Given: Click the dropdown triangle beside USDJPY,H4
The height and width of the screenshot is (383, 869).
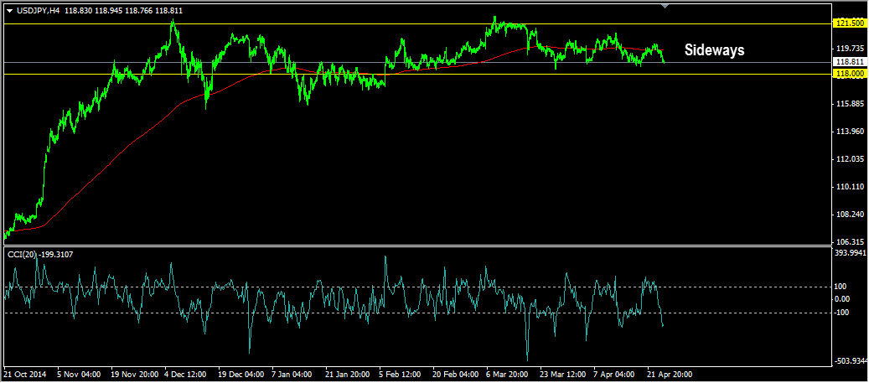Looking at the screenshot, I should tap(9, 11).
